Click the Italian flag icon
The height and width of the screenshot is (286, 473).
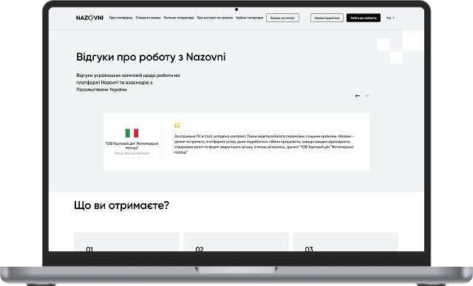tap(132, 133)
